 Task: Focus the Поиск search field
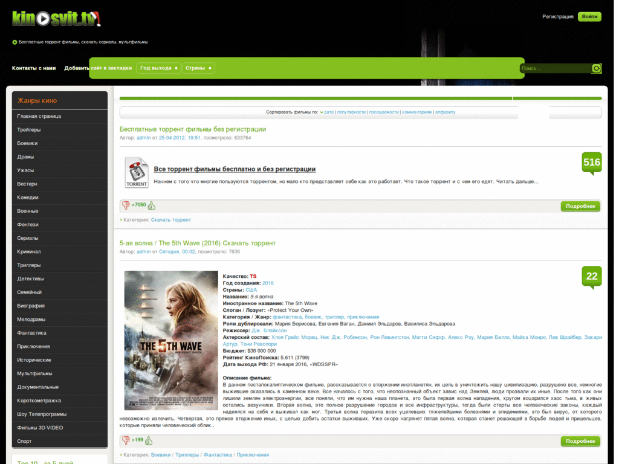pyautogui.click(x=556, y=68)
